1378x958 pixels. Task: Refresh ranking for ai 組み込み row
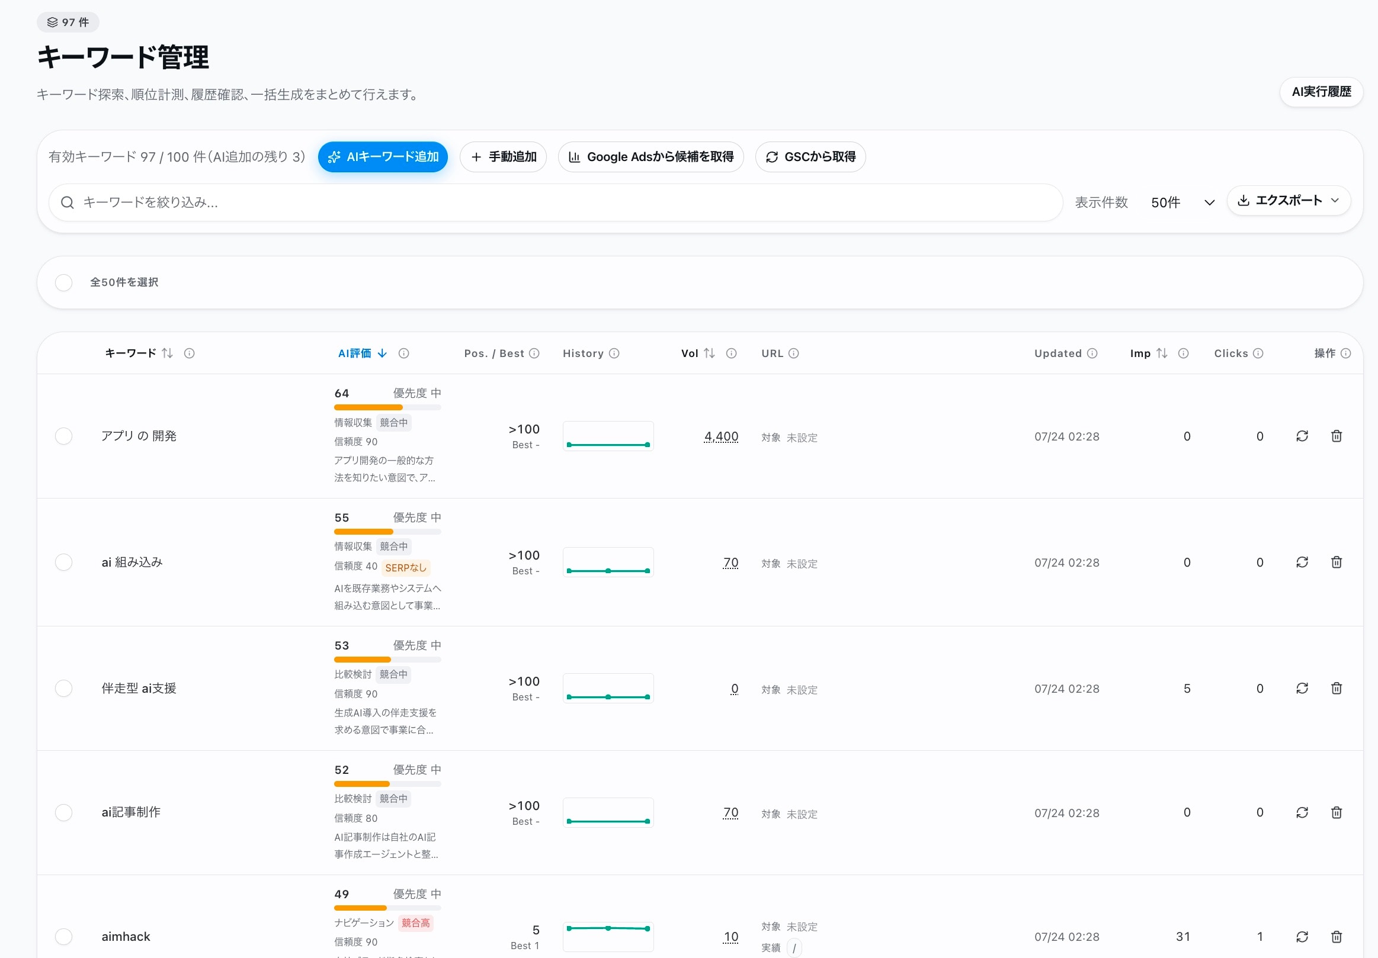1302,562
